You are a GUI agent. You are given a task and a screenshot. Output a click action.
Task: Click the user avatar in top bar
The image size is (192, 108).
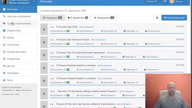(x=172, y=1)
